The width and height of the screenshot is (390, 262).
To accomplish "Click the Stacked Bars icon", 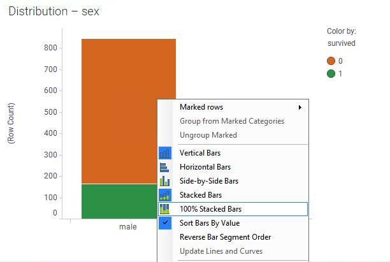I will tap(165, 195).
